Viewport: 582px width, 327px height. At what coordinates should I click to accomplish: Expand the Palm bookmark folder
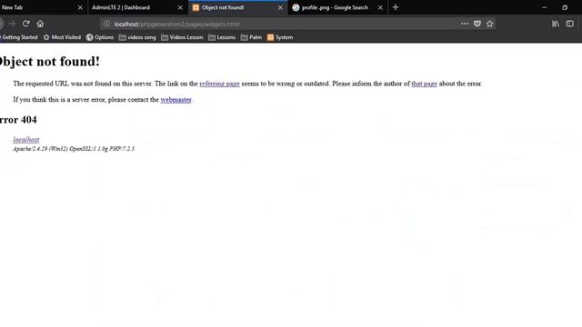click(251, 37)
